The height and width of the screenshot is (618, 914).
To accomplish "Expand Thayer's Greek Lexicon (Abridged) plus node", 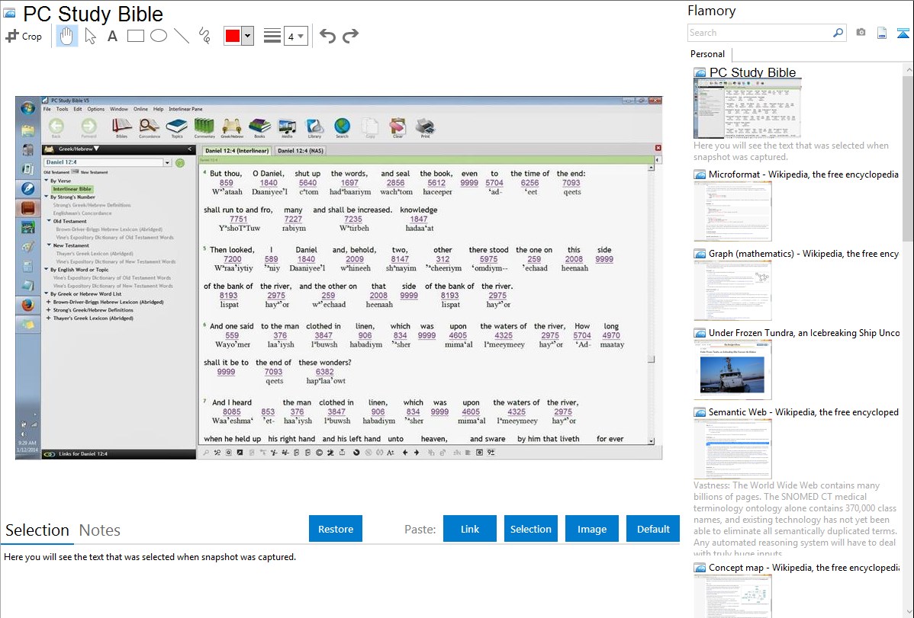I will pyautogui.click(x=49, y=319).
